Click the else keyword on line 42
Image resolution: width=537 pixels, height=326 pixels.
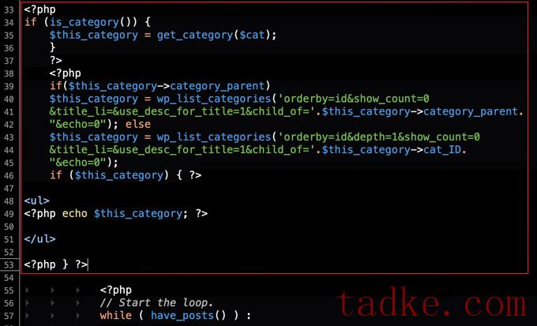pos(137,124)
